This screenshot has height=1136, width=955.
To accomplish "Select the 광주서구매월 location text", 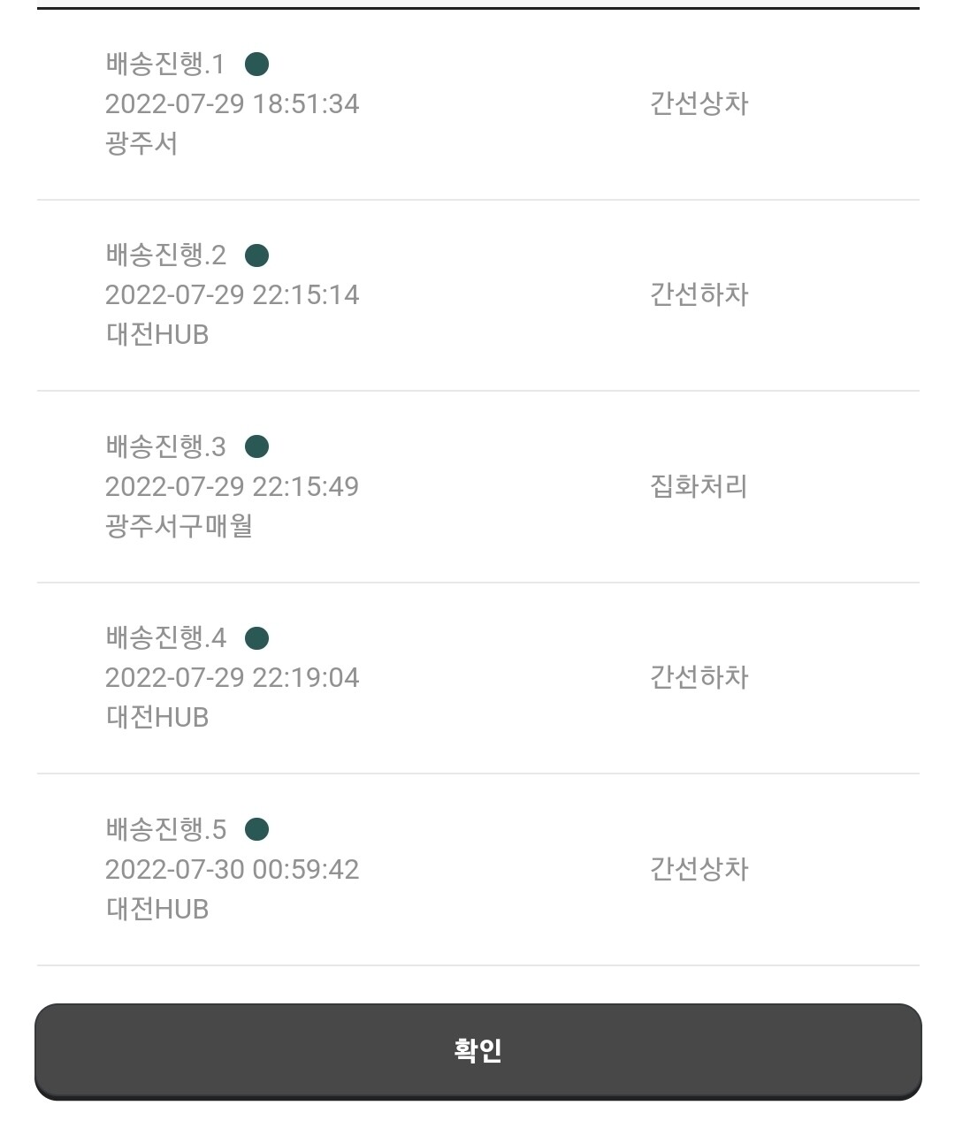I will click(x=180, y=526).
